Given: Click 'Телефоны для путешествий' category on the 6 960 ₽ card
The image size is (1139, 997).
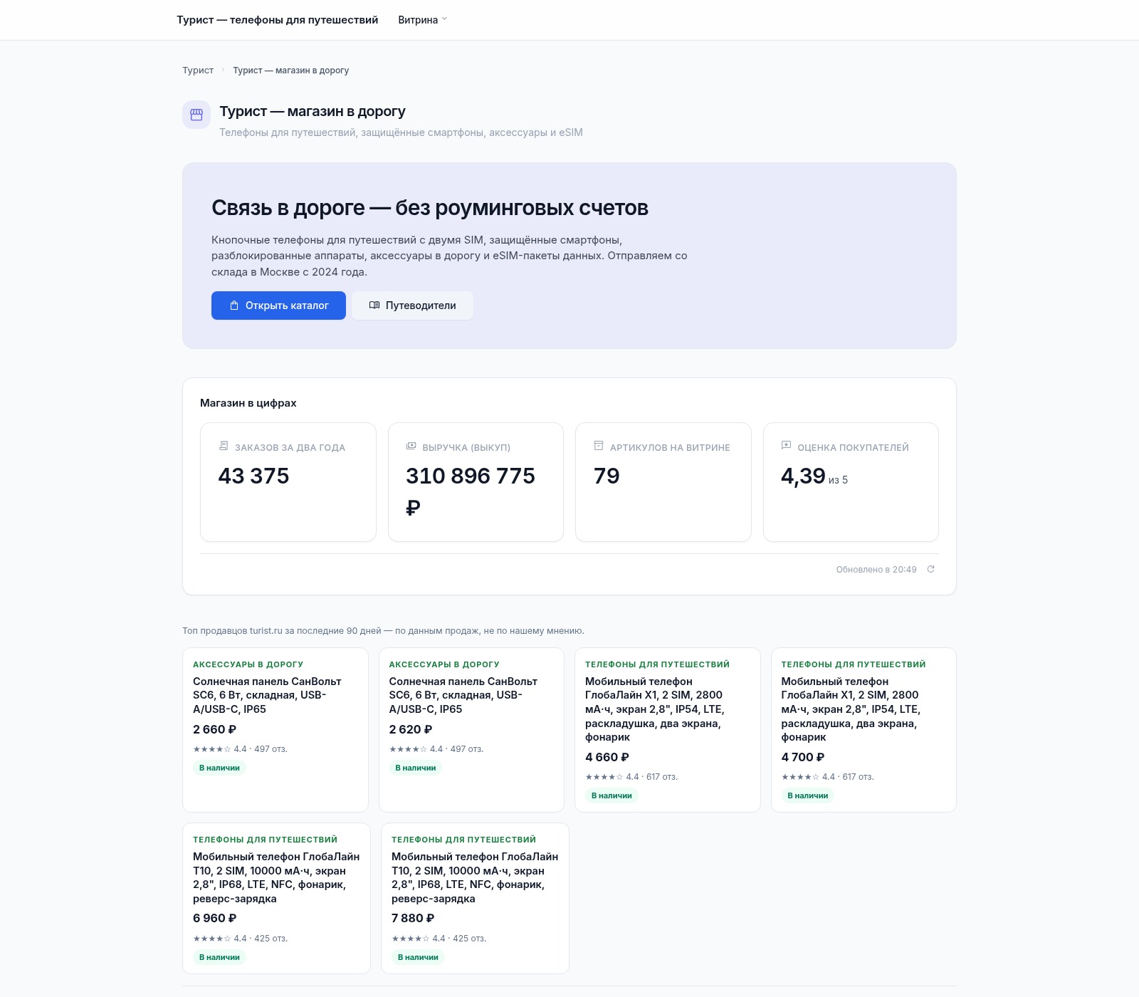Looking at the screenshot, I should (265, 840).
